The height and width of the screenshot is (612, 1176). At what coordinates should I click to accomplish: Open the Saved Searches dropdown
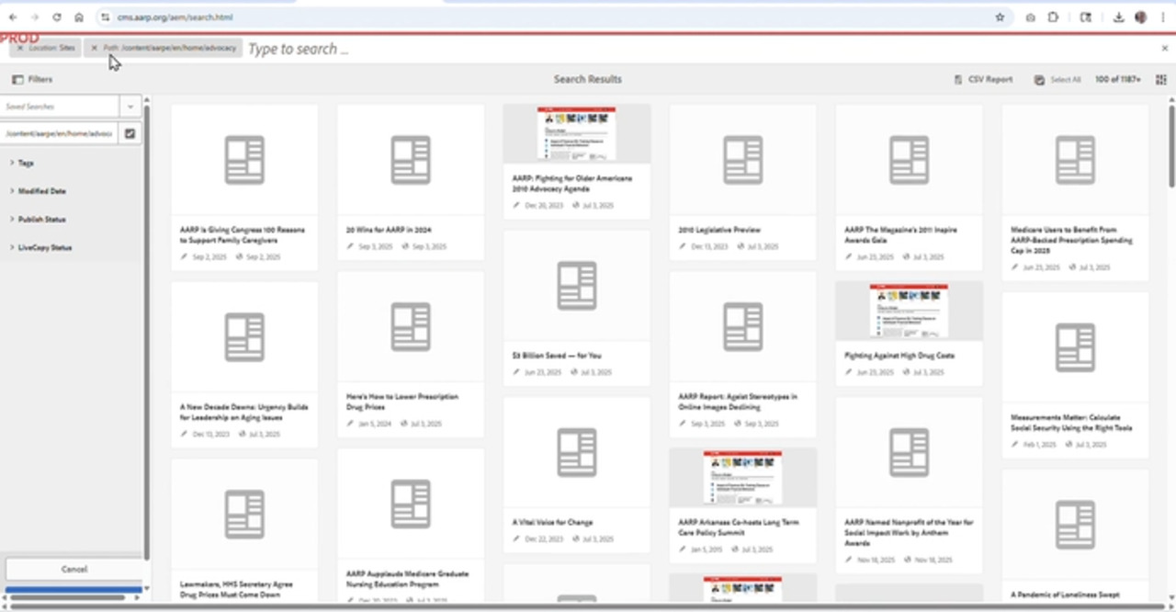tap(130, 107)
